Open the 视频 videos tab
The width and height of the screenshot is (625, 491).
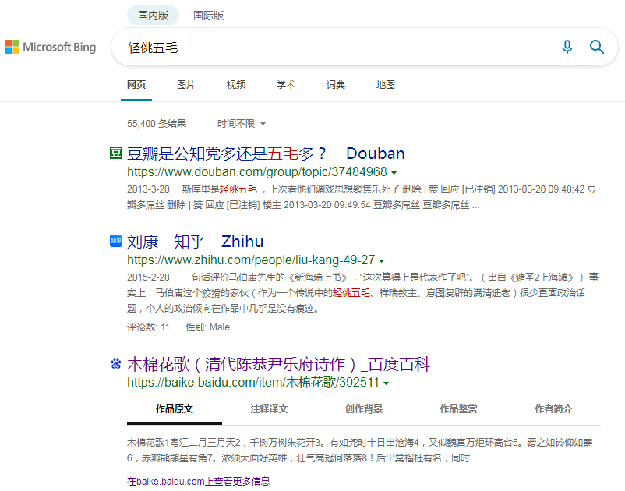coord(236,85)
